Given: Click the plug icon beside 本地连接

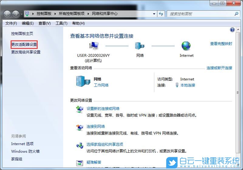Looking at the screenshot, I should tap(177, 85).
